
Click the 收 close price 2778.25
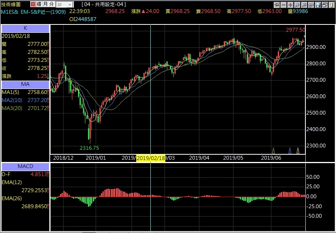37,68
